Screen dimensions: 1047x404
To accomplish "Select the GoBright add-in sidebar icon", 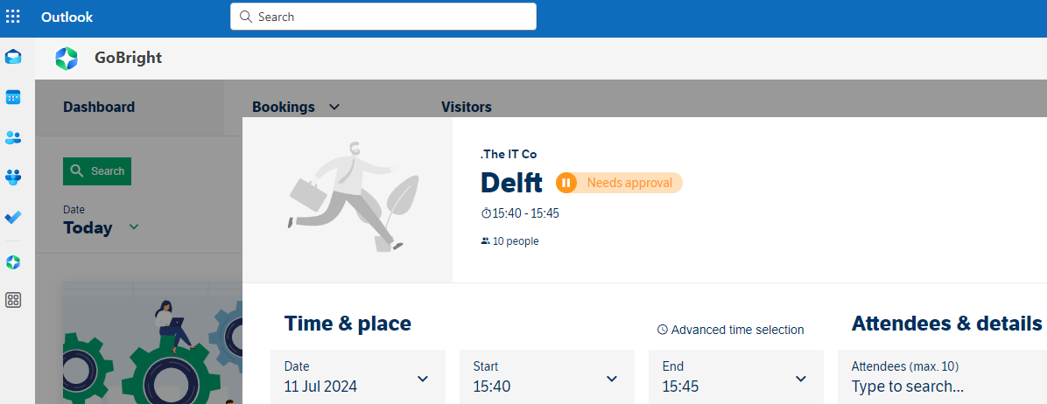I will pyautogui.click(x=12, y=262).
